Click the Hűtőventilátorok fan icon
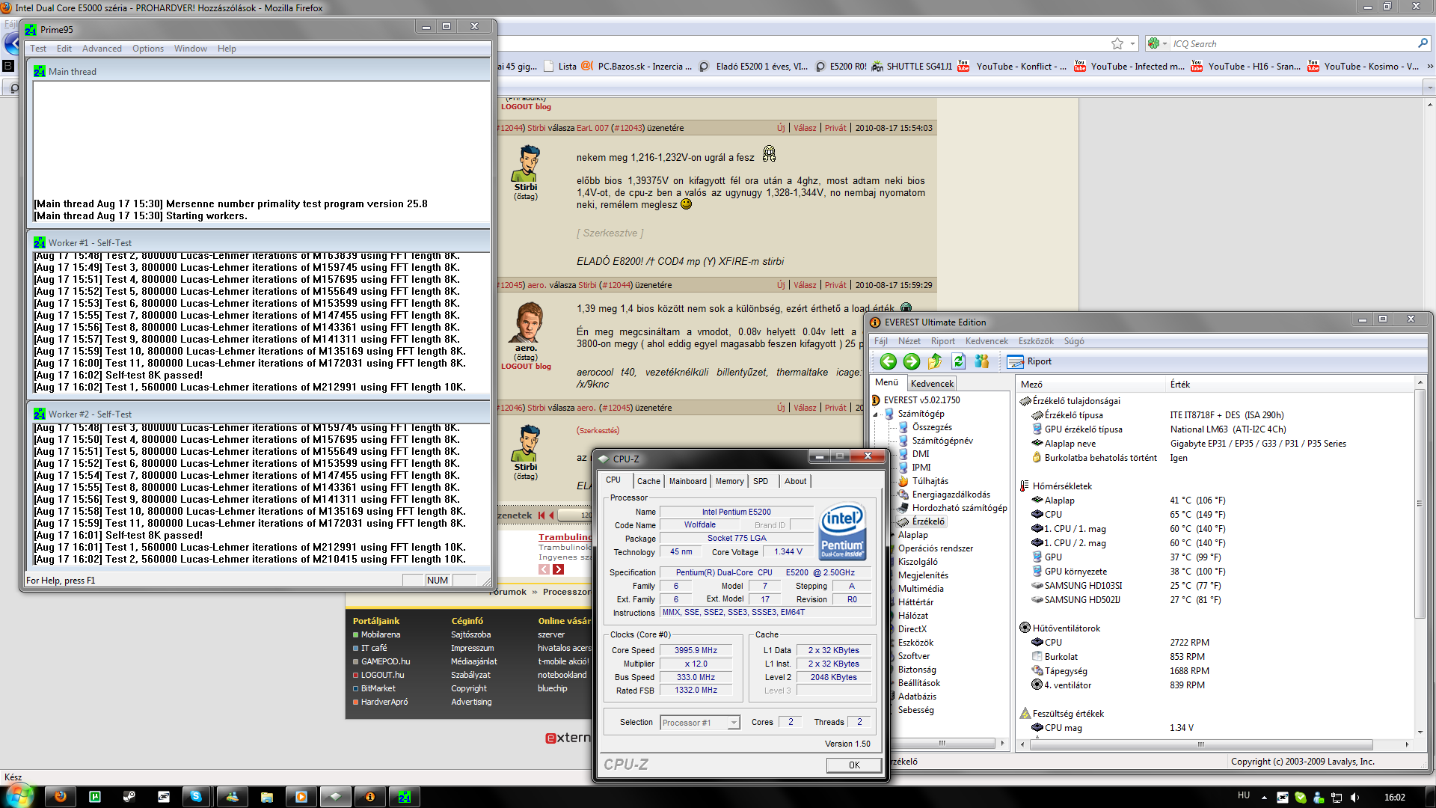 tap(1025, 628)
